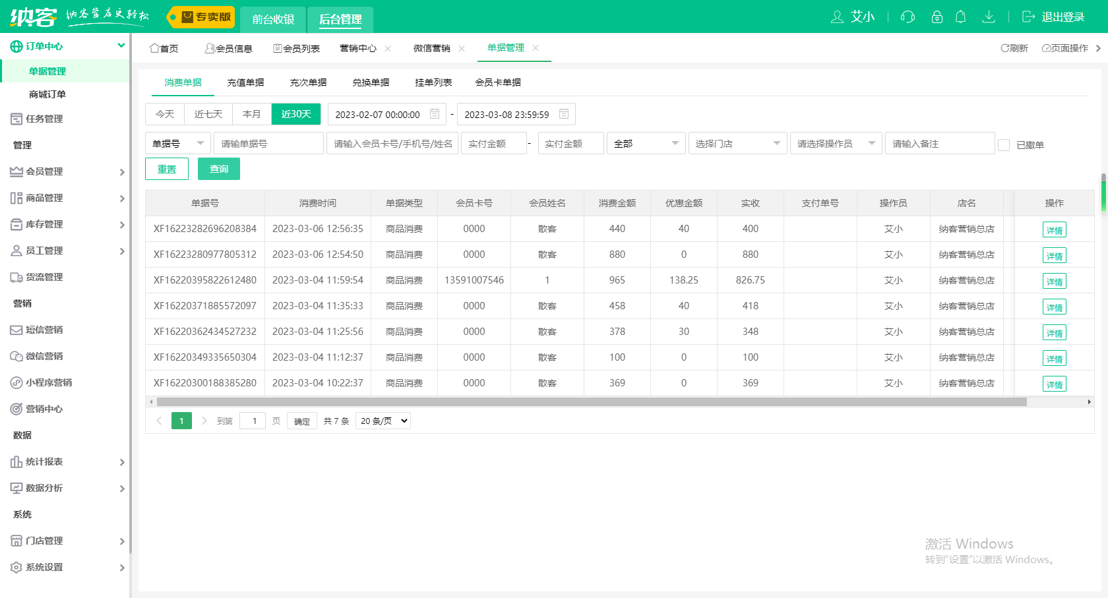Open the notification bell in top bar

coord(961,17)
